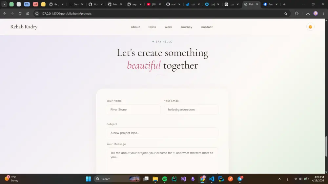Close the Facebook tab

pyautogui.click(x=276, y=4)
